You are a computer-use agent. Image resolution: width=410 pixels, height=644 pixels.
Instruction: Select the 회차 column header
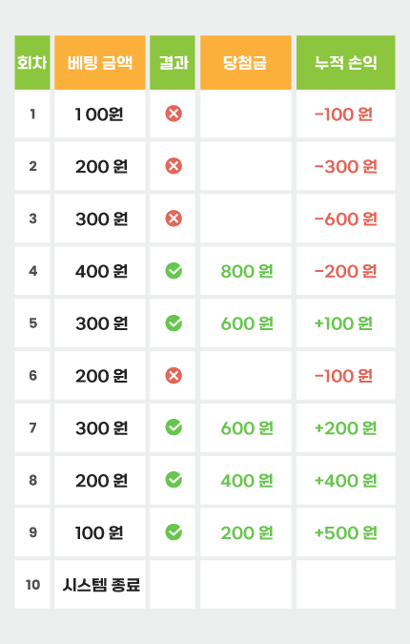pos(32,62)
